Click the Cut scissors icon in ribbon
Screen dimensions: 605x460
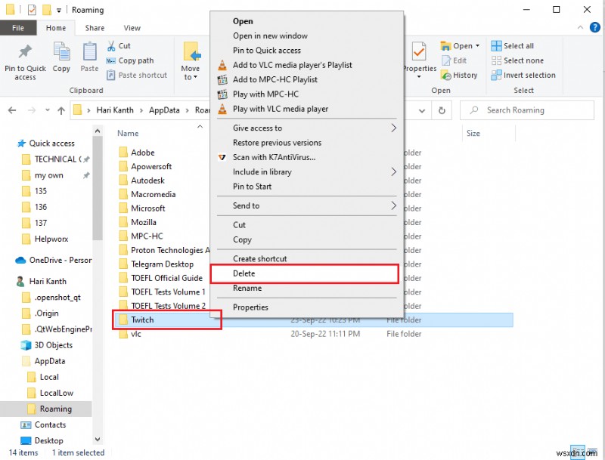point(113,46)
